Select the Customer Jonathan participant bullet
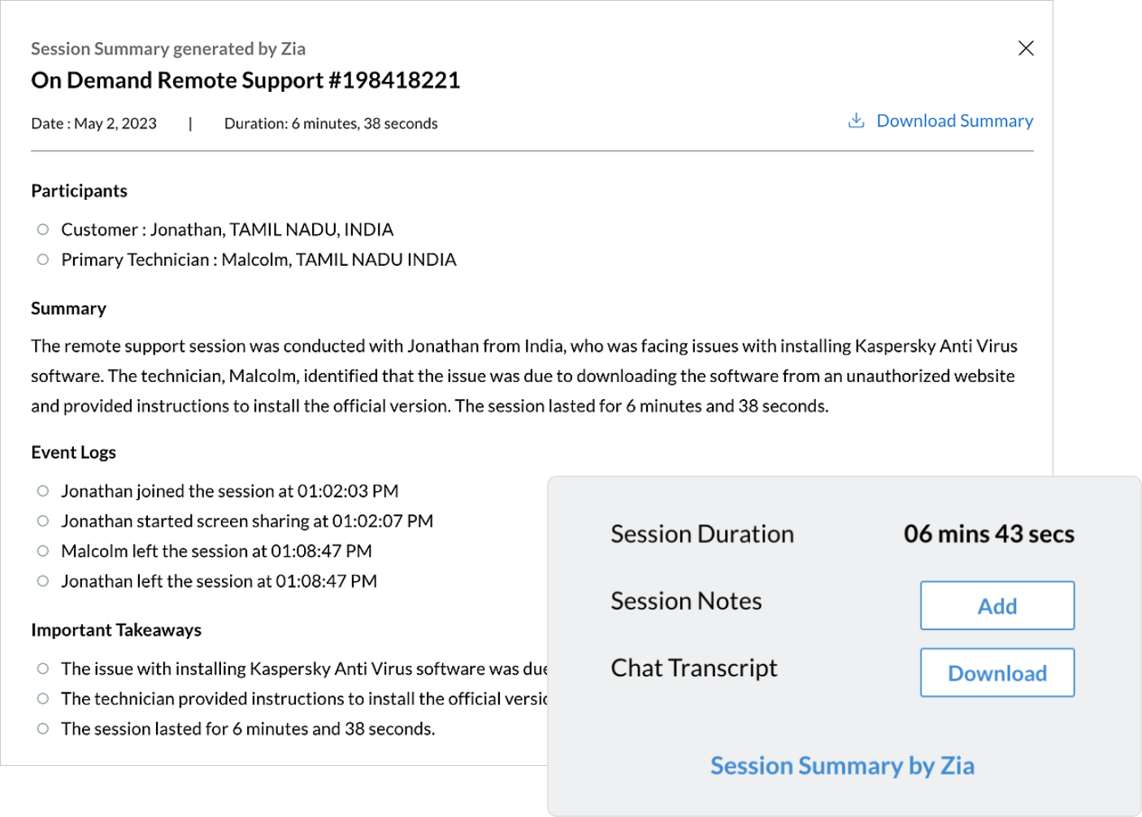The width and height of the screenshot is (1142, 817). pyautogui.click(x=43, y=229)
